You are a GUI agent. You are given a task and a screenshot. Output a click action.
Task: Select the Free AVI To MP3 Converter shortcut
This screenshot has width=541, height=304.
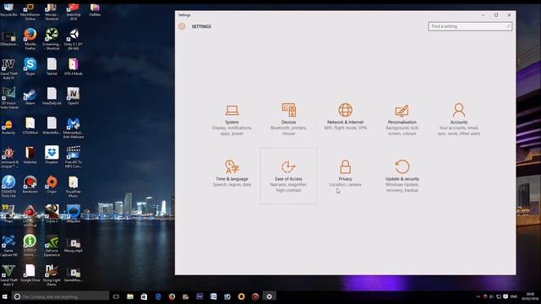pyautogui.click(x=74, y=157)
